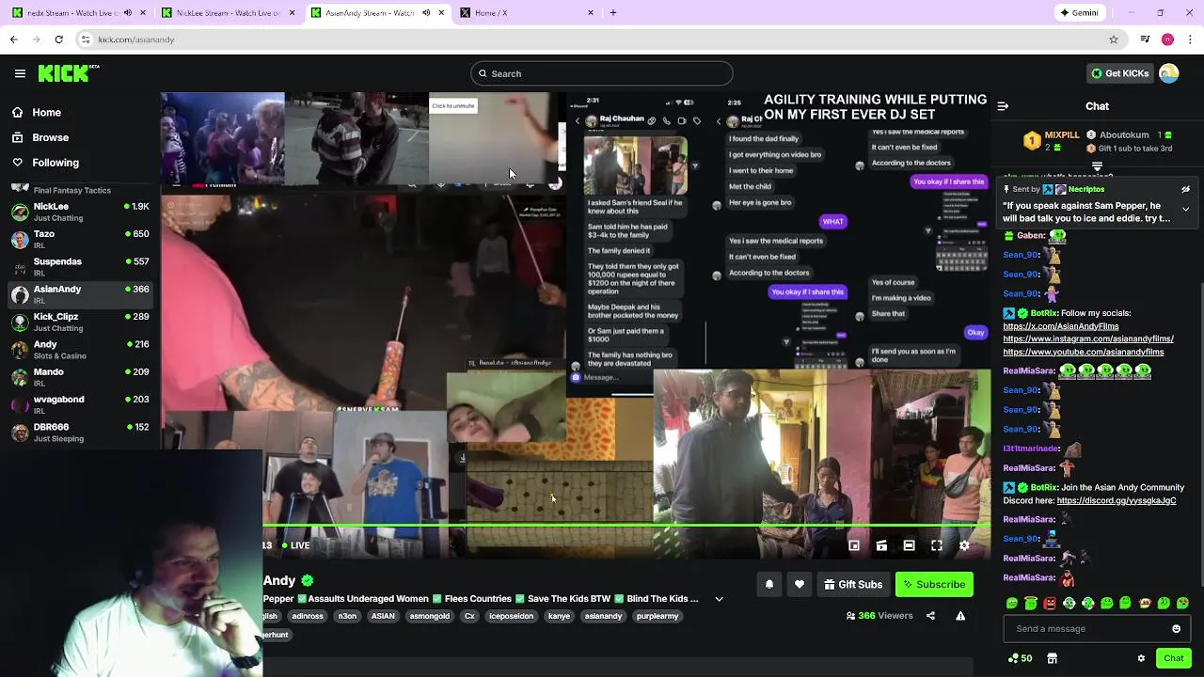Image resolution: width=1204 pixels, height=677 pixels.
Task: Select the n3on tag
Action: (347, 616)
